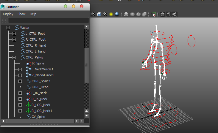Click into the Outliner search field
Screen dimensions: 218x133
(x=48, y=20)
